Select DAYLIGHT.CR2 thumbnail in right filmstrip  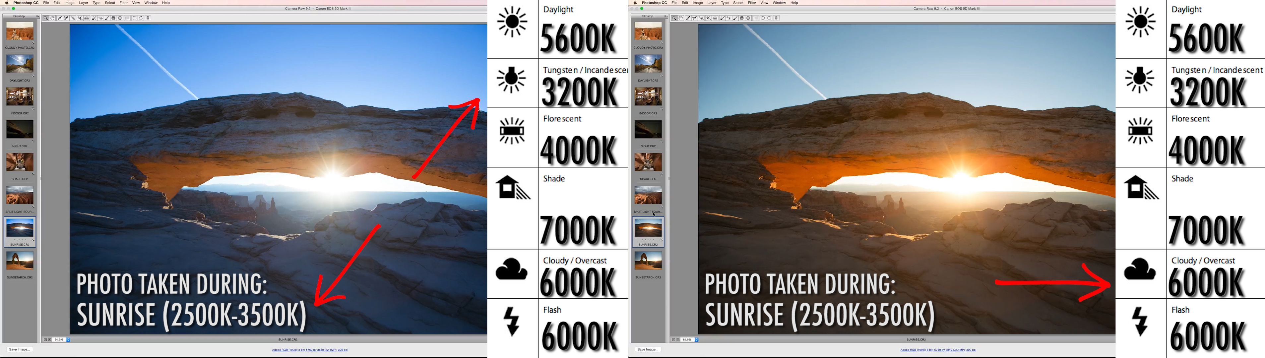pyautogui.click(x=648, y=64)
